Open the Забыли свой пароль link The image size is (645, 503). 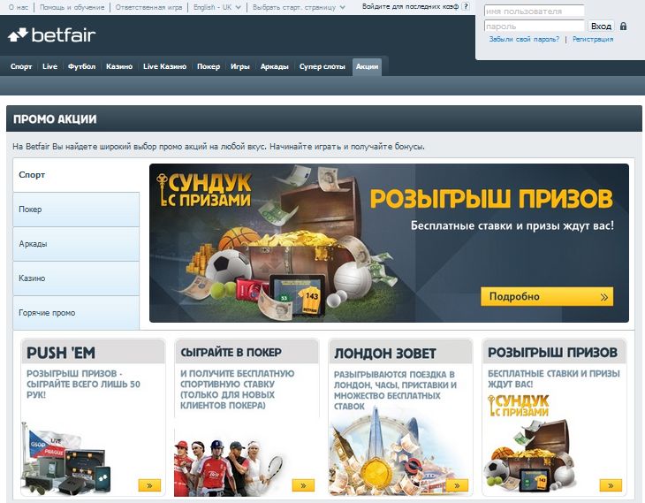coord(524,39)
